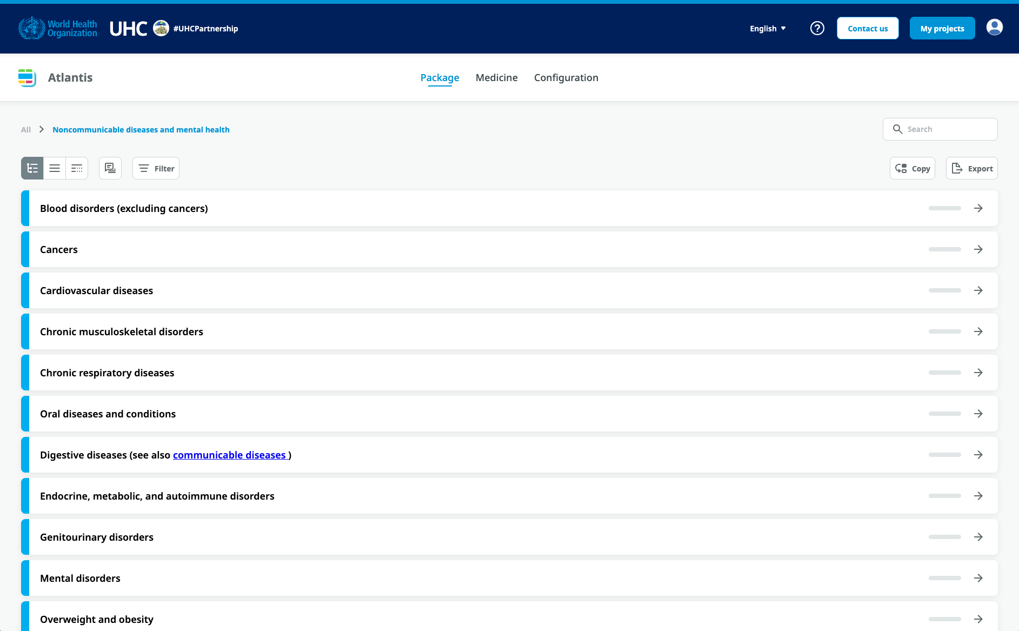The width and height of the screenshot is (1019, 631).
Task: Click the Export button
Action: click(971, 168)
